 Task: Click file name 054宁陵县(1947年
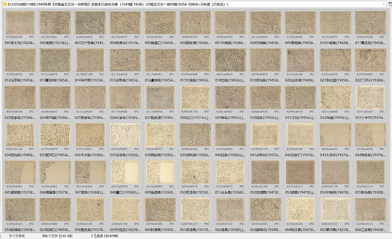click(x=335, y=193)
